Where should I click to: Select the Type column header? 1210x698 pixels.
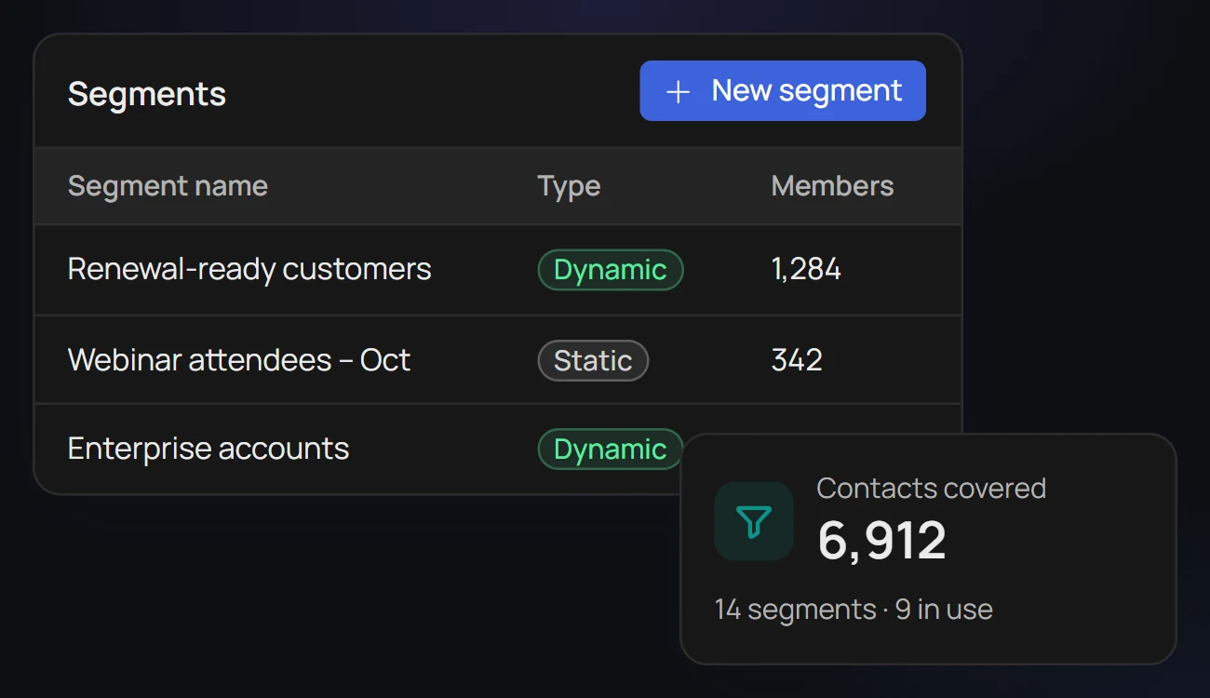569,186
